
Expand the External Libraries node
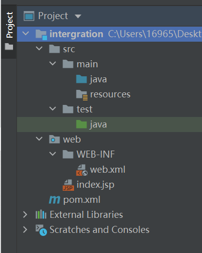tap(25, 214)
